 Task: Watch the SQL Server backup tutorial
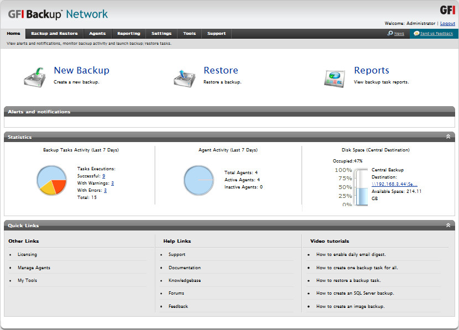355,293
